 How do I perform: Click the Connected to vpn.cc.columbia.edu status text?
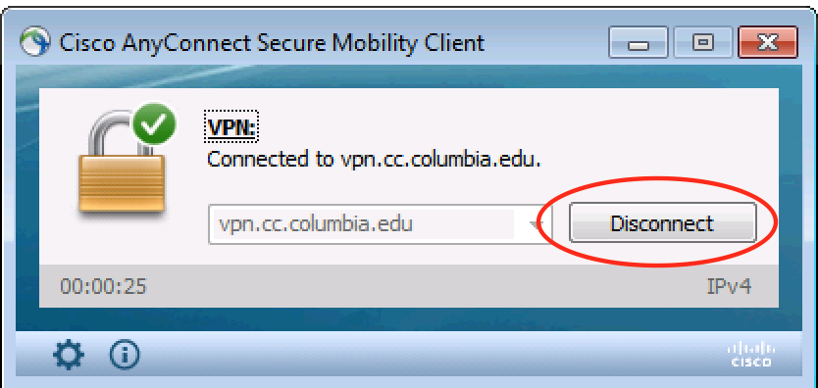click(x=374, y=159)
